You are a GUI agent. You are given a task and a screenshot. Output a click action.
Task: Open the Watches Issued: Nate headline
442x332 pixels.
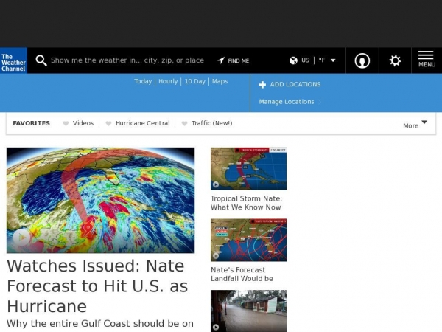coord(97,286)
